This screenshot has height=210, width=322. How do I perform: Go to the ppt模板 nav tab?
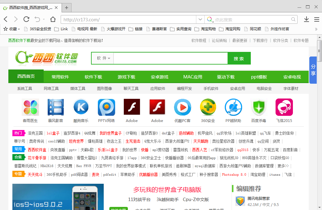pyautogui.click(x=259, y=77)
